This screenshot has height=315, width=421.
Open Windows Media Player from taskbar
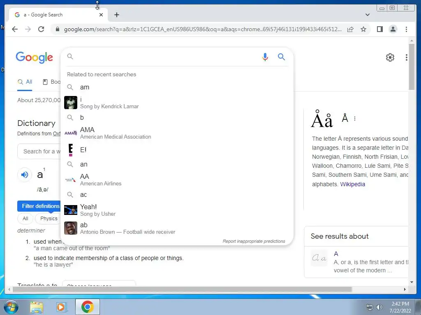[61, 307]
